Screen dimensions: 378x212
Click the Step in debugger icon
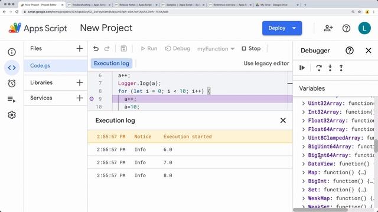coord(330,68)
